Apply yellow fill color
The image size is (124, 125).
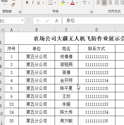(x=63, y=3)
